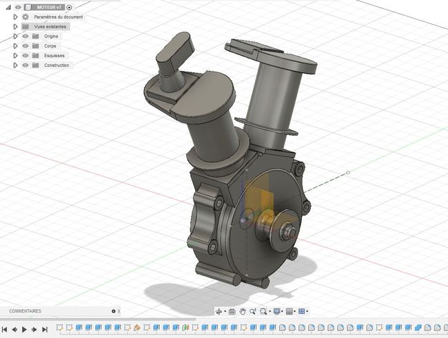Jump to timeline beginning

coord(4,330)
